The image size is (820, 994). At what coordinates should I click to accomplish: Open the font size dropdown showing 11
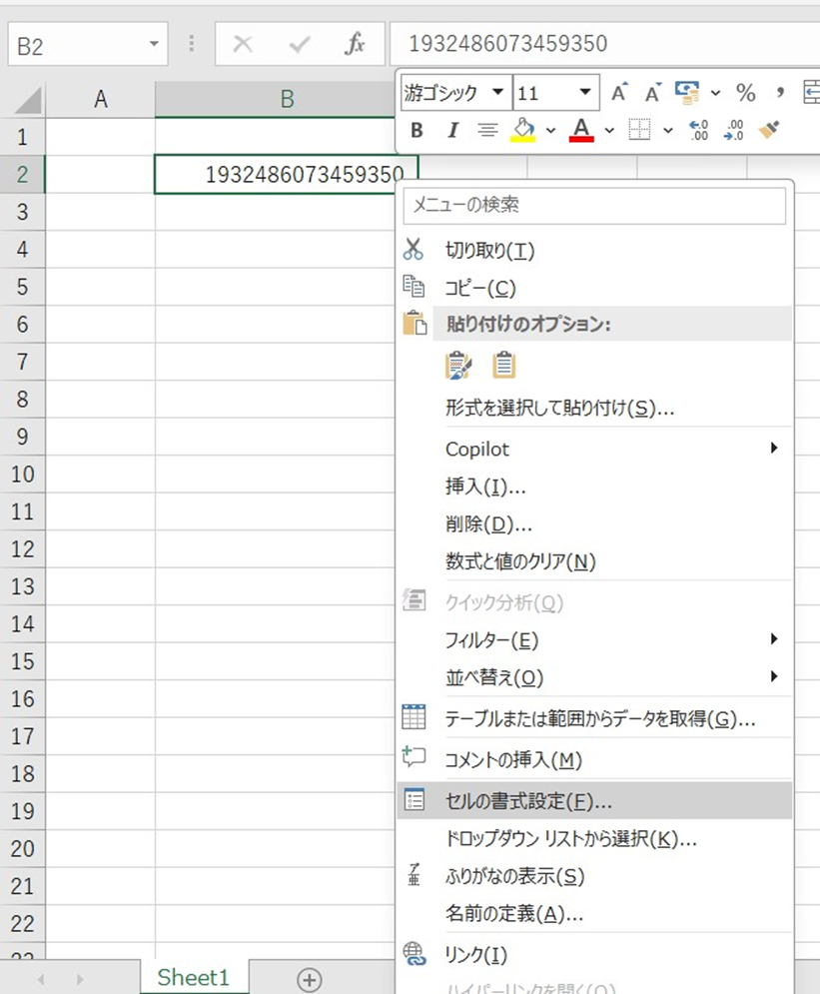click(584, 93)
